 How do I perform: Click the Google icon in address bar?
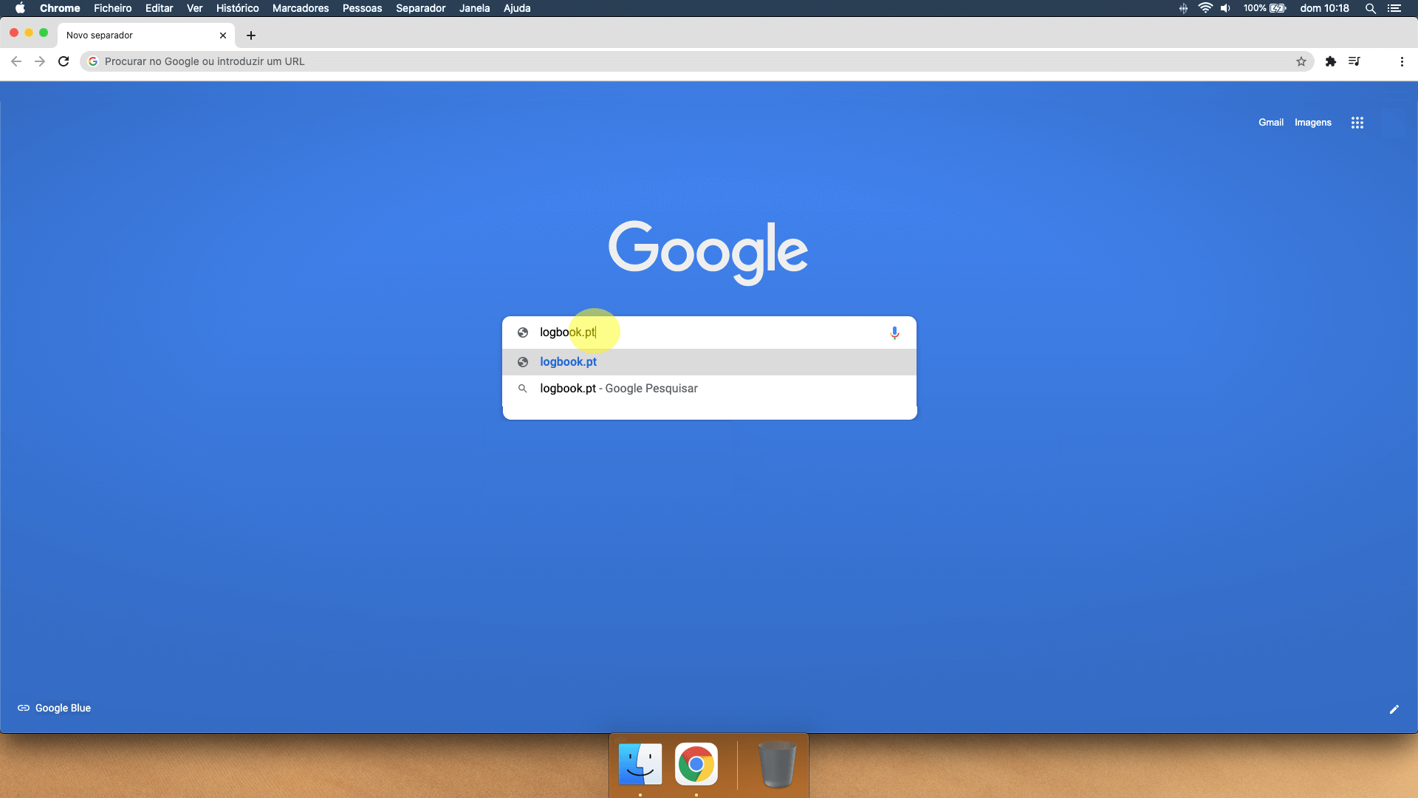pos(93,61)
